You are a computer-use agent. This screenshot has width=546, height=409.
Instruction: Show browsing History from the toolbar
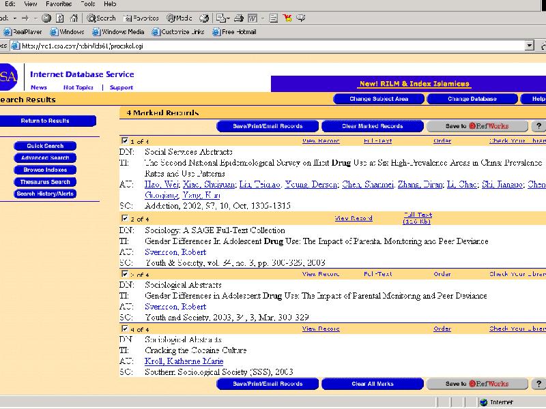click(x=204, y=18)
